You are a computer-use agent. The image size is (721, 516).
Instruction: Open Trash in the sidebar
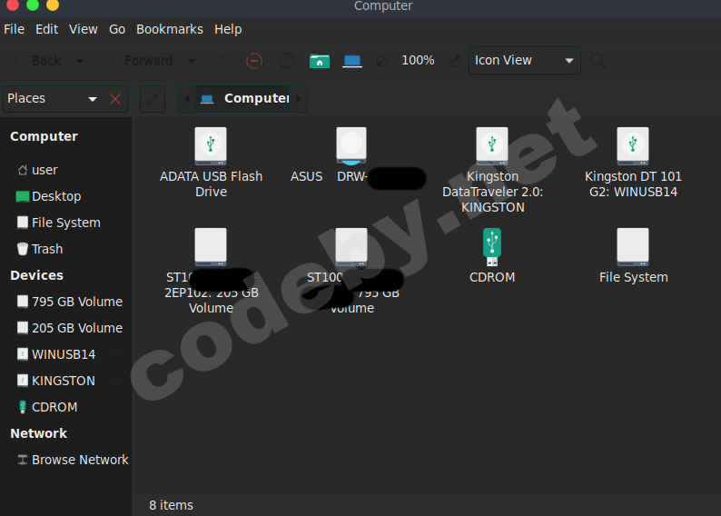[x=46, y=249]
